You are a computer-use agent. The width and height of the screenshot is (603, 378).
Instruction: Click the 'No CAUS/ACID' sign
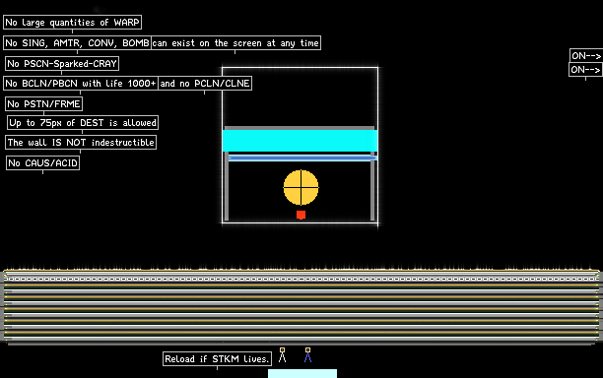pyautogui.click(x=42, y=162)
